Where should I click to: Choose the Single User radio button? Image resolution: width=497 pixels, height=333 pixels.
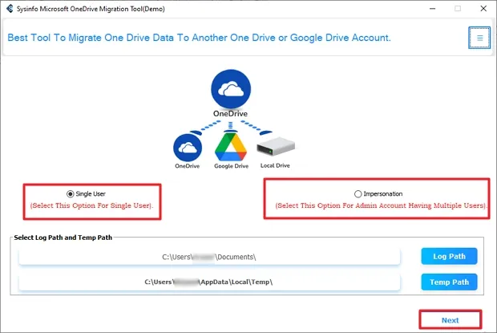pos(70,193)
